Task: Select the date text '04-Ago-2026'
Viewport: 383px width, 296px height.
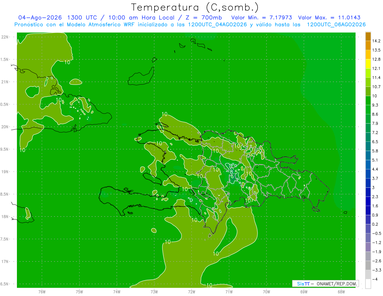Action: [40, 18]
